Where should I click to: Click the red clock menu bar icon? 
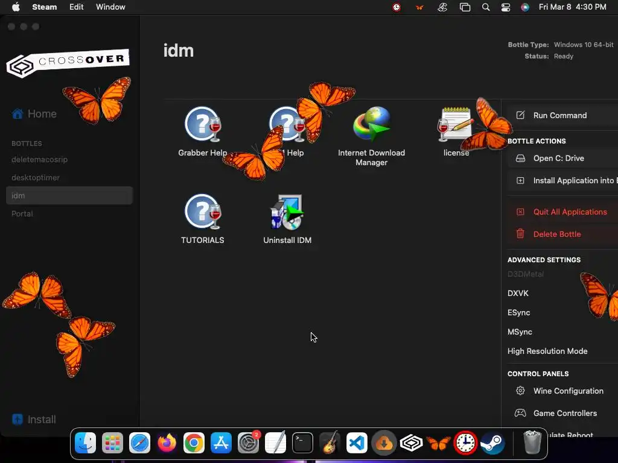click(x=397, y=7)
